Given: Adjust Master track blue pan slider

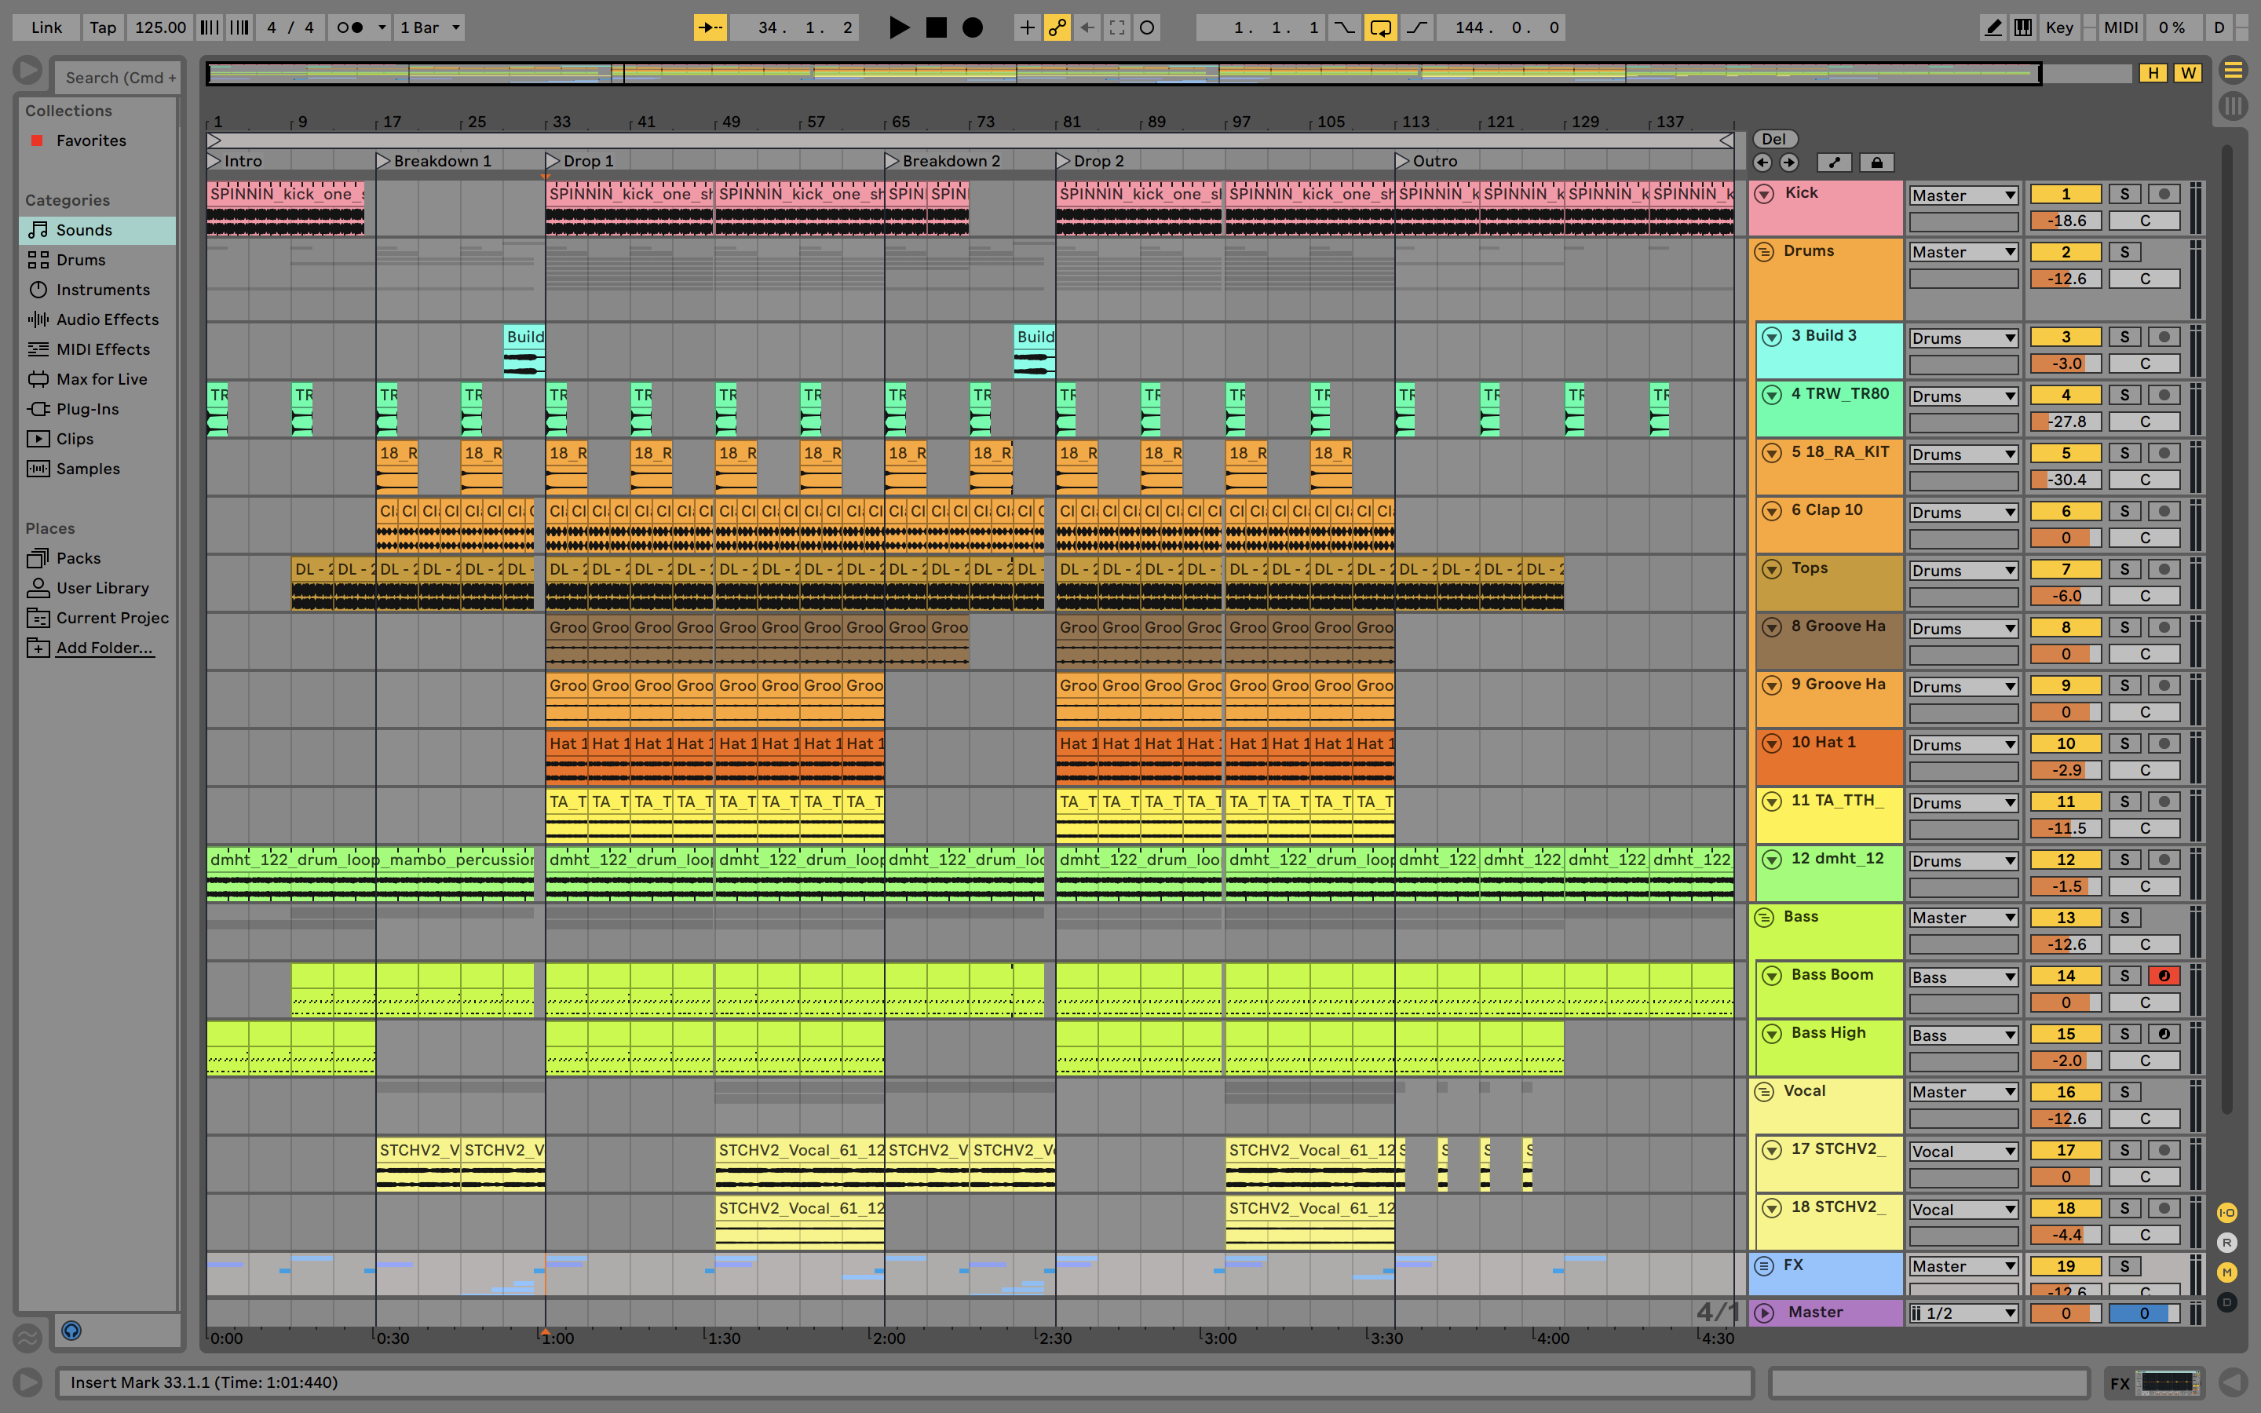Looking at the screenshot, I should point(2144,1313).
